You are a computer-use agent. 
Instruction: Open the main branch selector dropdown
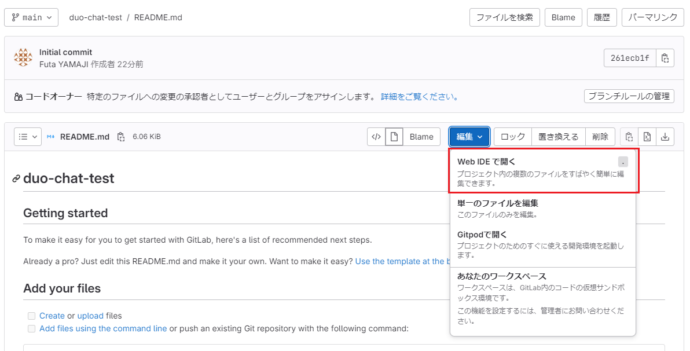point(31,17)
